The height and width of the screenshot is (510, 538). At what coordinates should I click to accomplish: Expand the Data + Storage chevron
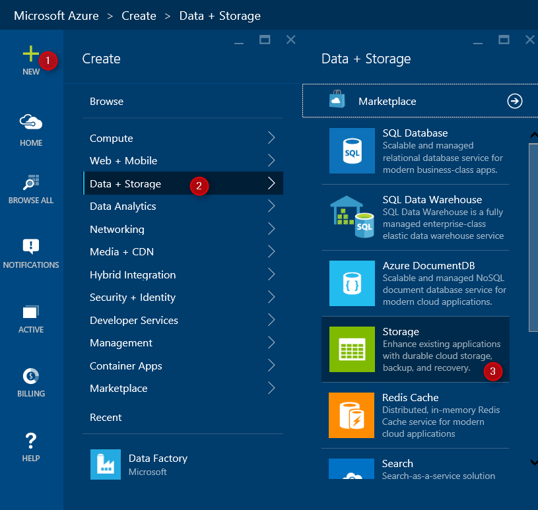pyautogui.click(x=271, y=183)
